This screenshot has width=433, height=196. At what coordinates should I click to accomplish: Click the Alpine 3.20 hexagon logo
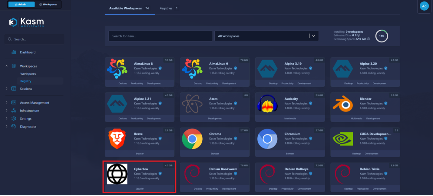343,68
